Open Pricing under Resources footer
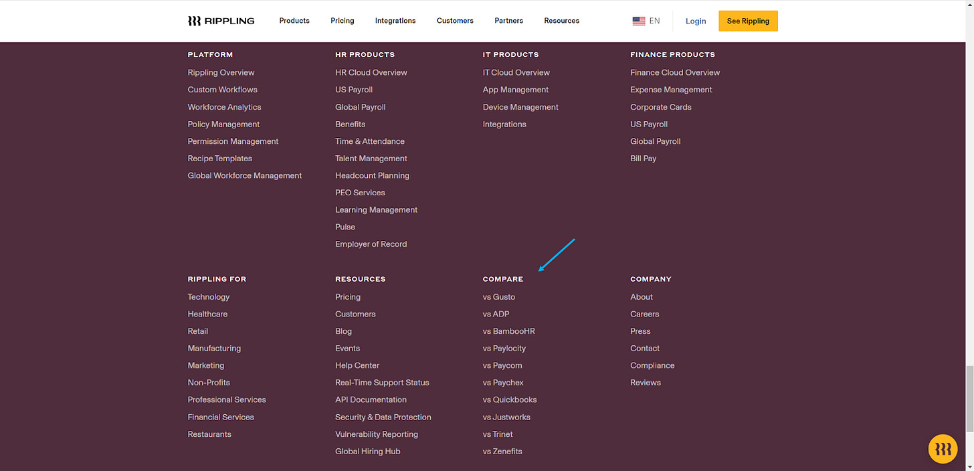 348,297
